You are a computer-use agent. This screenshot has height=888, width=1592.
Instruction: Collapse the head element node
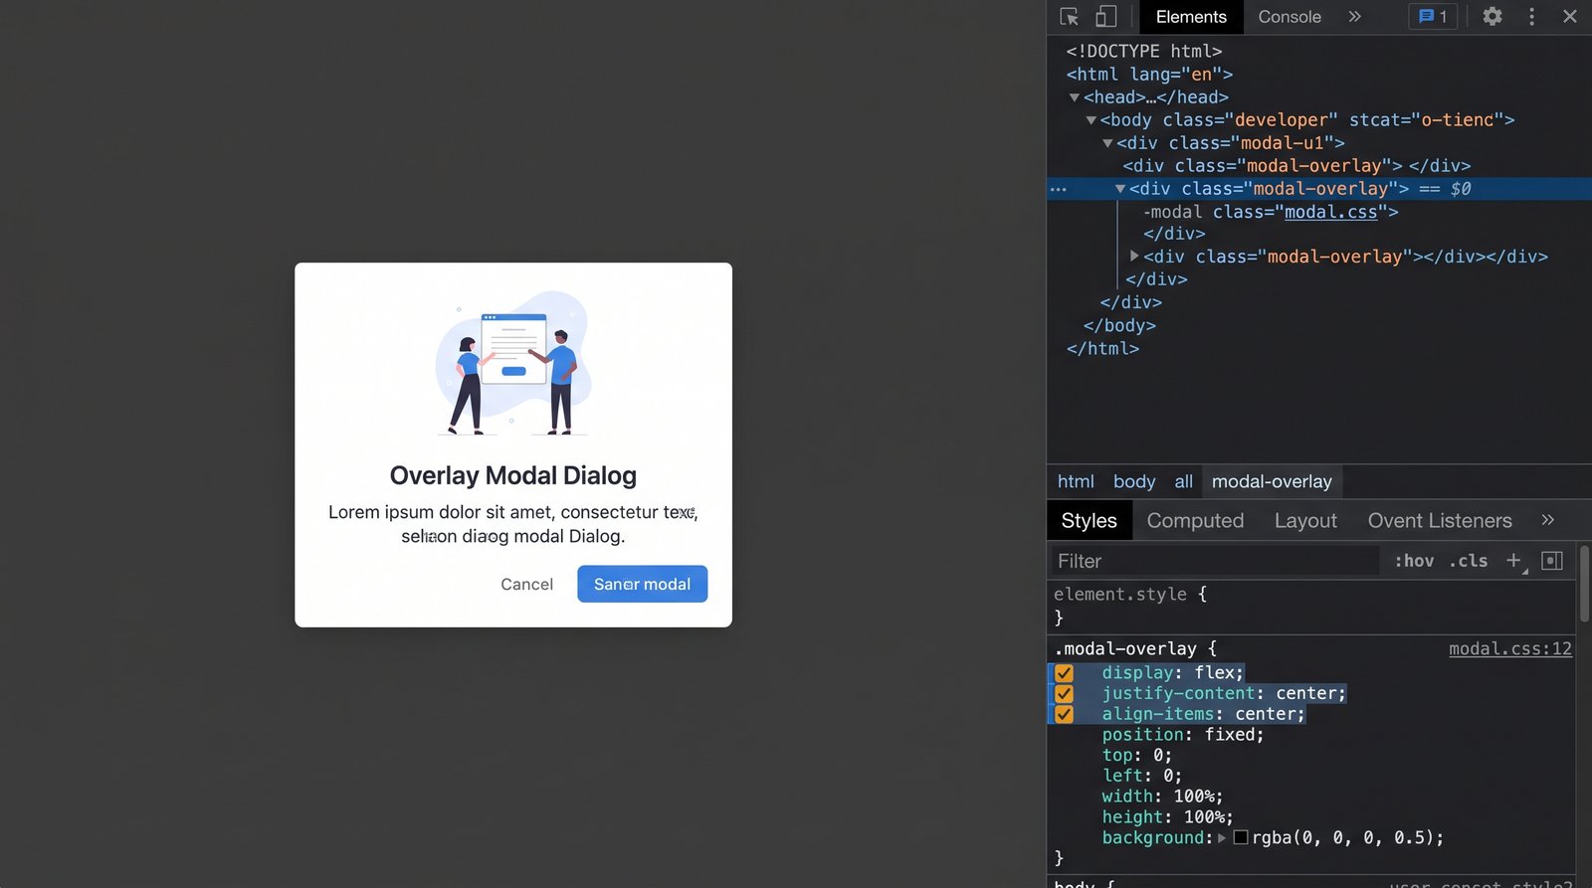tap(1075, 97)
